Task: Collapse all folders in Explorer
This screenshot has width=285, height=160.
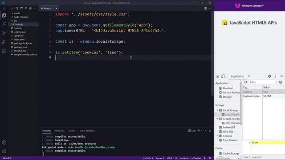Action: coord(30,8)
